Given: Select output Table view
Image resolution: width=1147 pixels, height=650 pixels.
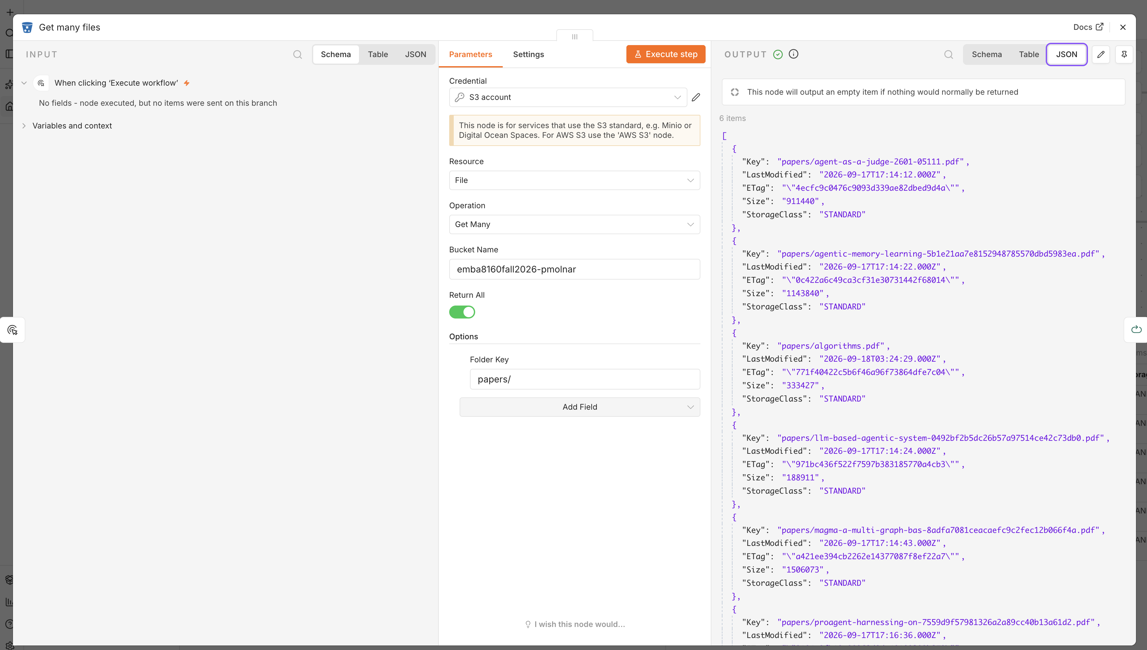Looking at the screenshot, I should [1029, 54].
